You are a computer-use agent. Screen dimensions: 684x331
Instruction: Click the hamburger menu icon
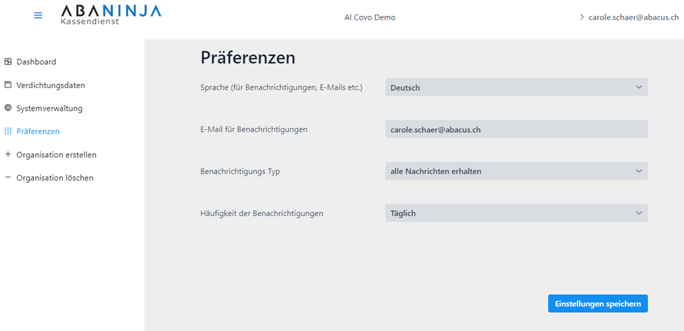coord(38,15)
